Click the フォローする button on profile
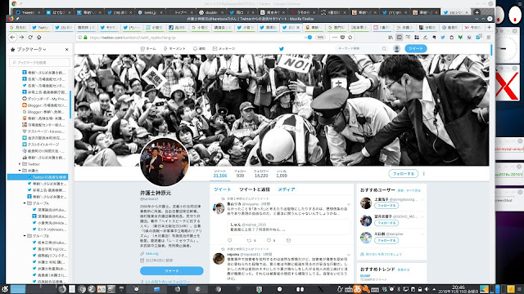This screenshot has height=294, width=524. click(x=404, y=174)
